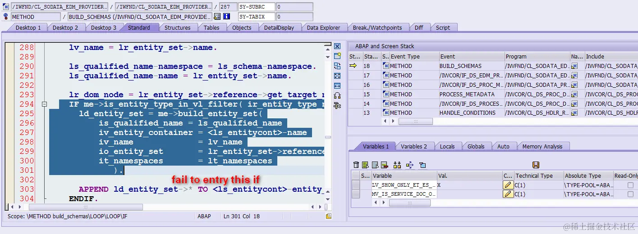Switch to the Desktop 1 tab
Screen dimensions: 638x234
28,27
